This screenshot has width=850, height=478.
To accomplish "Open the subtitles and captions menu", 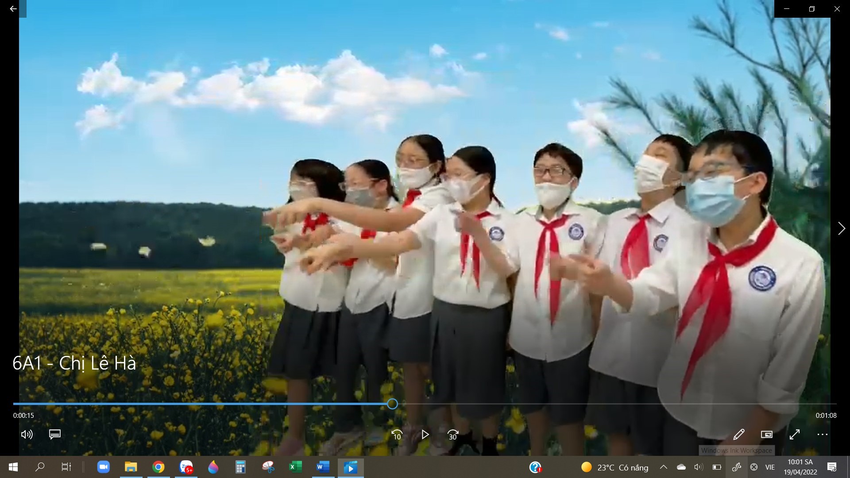I will click(54, 435).
